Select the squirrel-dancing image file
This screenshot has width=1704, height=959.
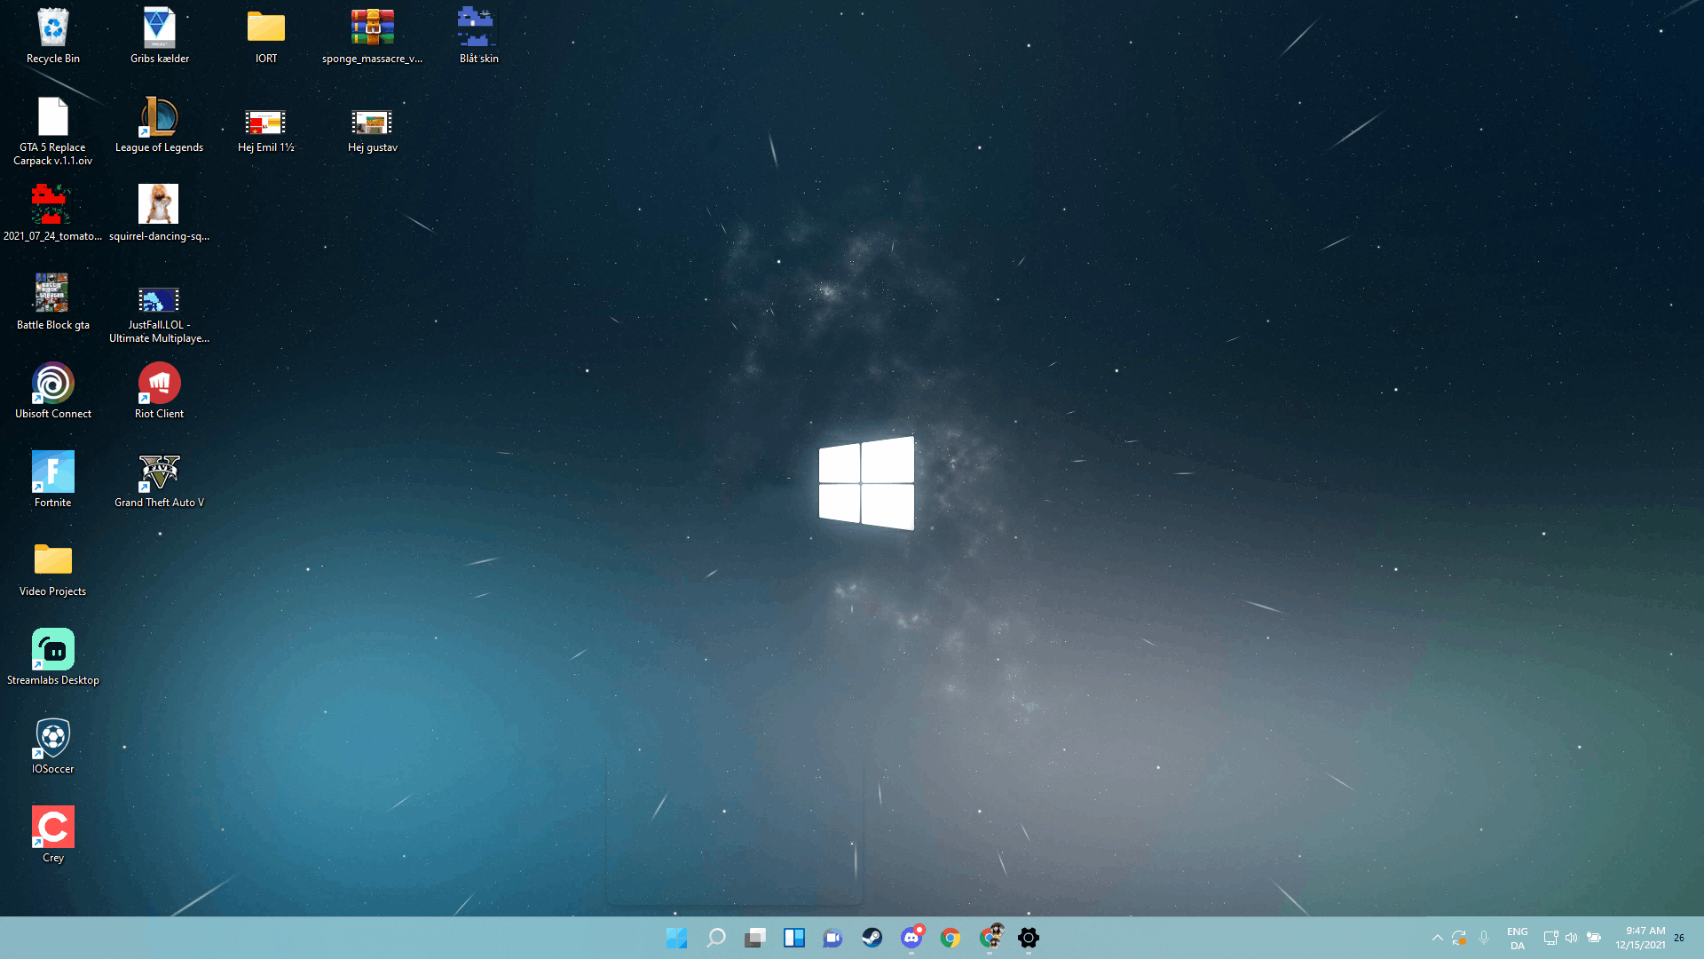[x=160, y=213]
